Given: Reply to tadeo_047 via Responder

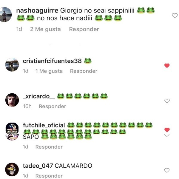Looking at the screenshot, I should (49, 176).
